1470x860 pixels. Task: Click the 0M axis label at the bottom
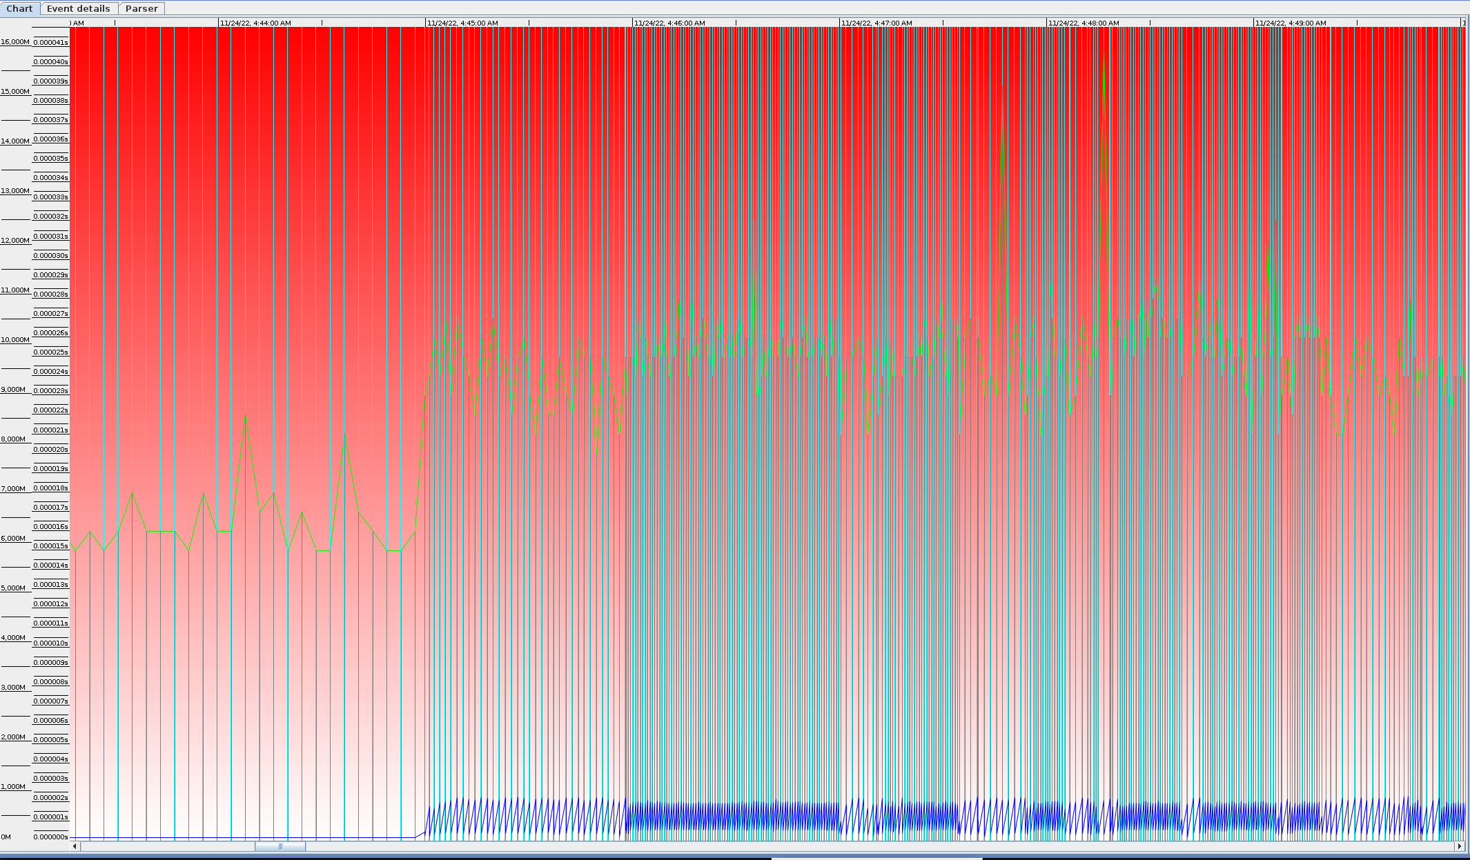pos(6,837)
